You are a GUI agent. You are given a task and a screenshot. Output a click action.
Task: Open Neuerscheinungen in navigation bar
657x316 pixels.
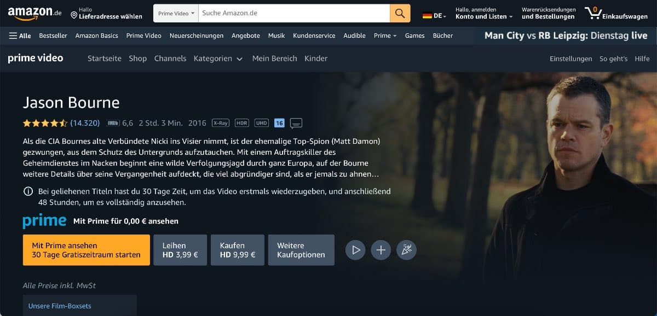click(x=197, y=36)
